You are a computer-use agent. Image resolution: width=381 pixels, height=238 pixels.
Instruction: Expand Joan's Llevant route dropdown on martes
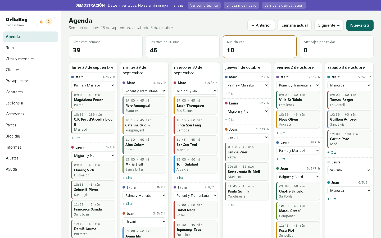(x=144, y=222)
